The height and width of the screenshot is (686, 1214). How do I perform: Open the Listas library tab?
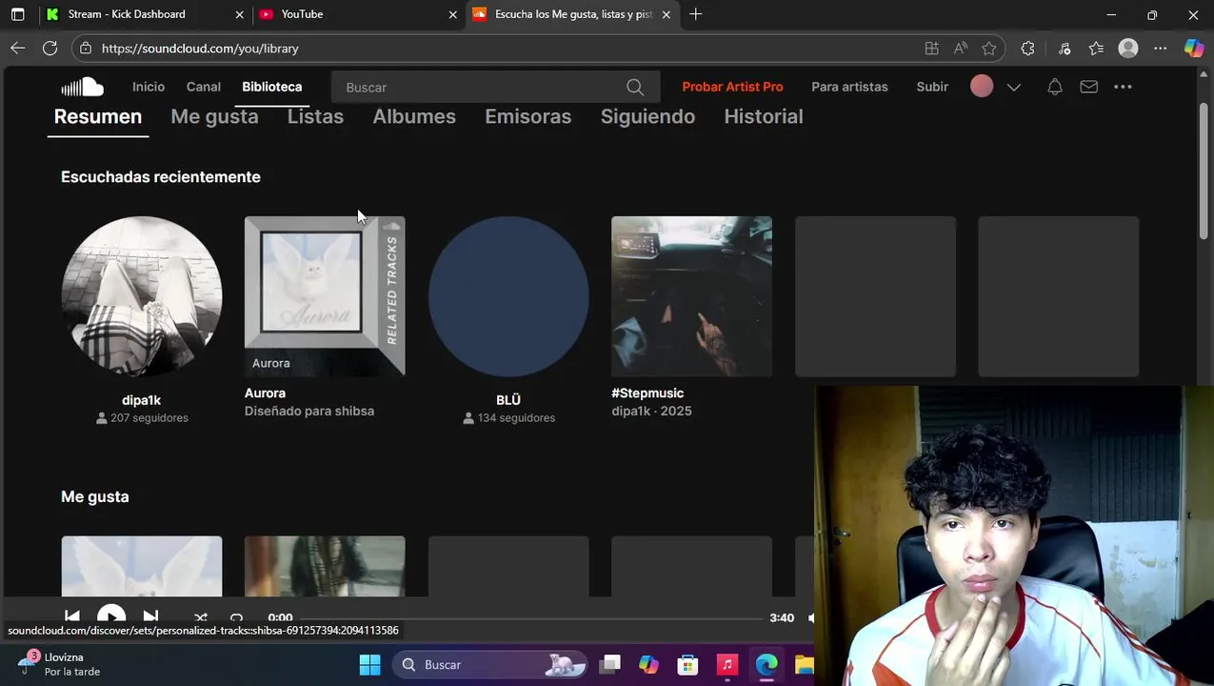pos(315,116)
